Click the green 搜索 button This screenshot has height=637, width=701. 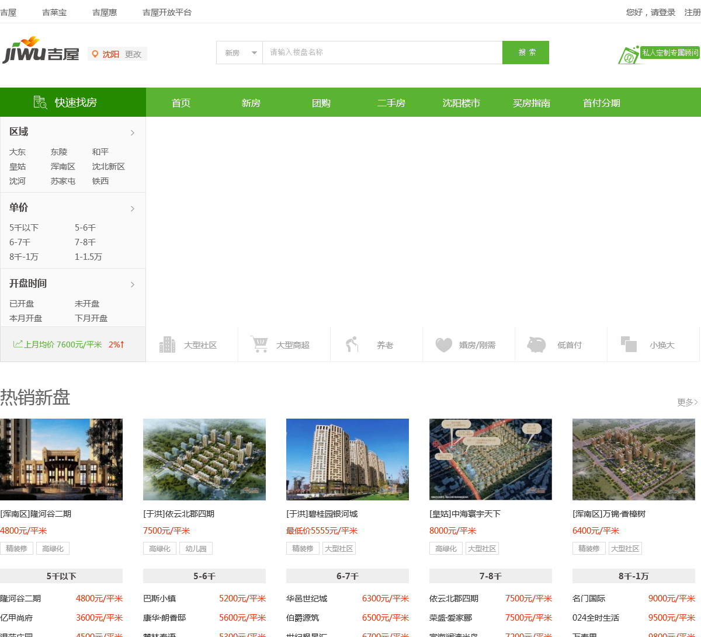click(526, 53)
